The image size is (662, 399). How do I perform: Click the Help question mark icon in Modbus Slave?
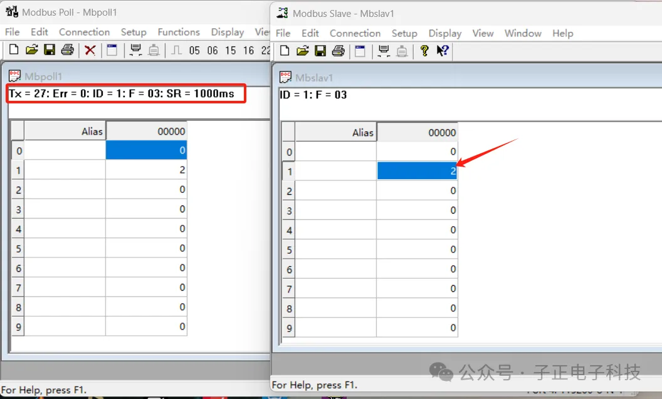[424, 51]
